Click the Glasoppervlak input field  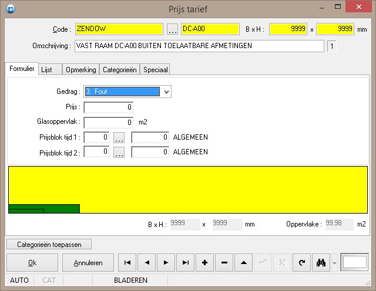108,123
